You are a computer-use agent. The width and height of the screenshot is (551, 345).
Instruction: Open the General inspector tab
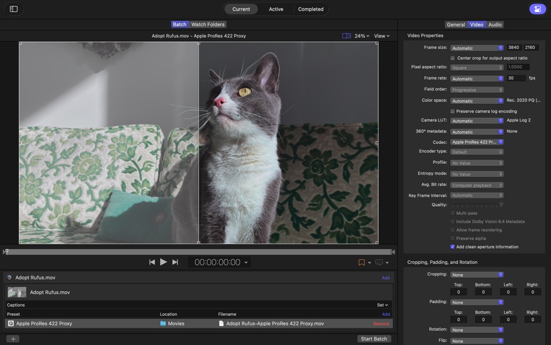(x=456, y=24)
